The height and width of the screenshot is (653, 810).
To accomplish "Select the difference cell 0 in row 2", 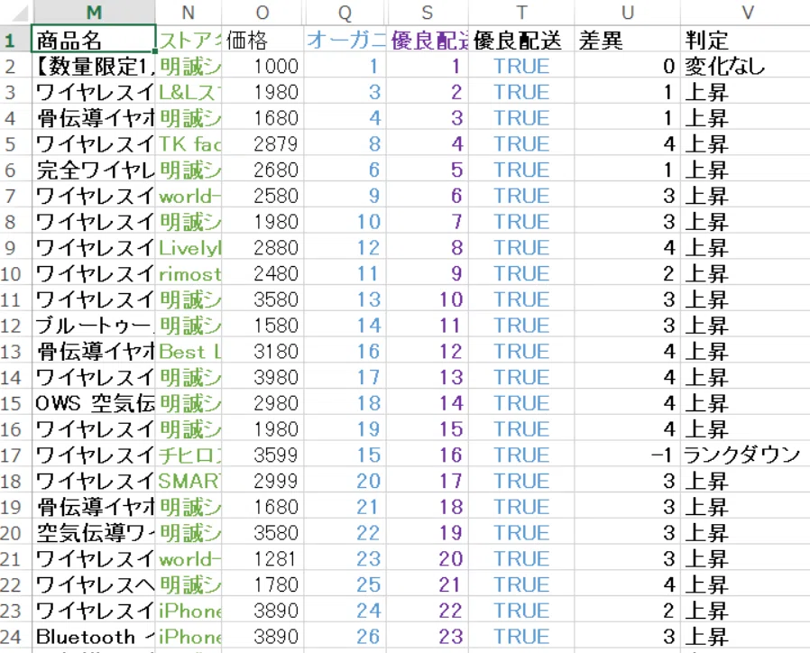I will point(628,66).
